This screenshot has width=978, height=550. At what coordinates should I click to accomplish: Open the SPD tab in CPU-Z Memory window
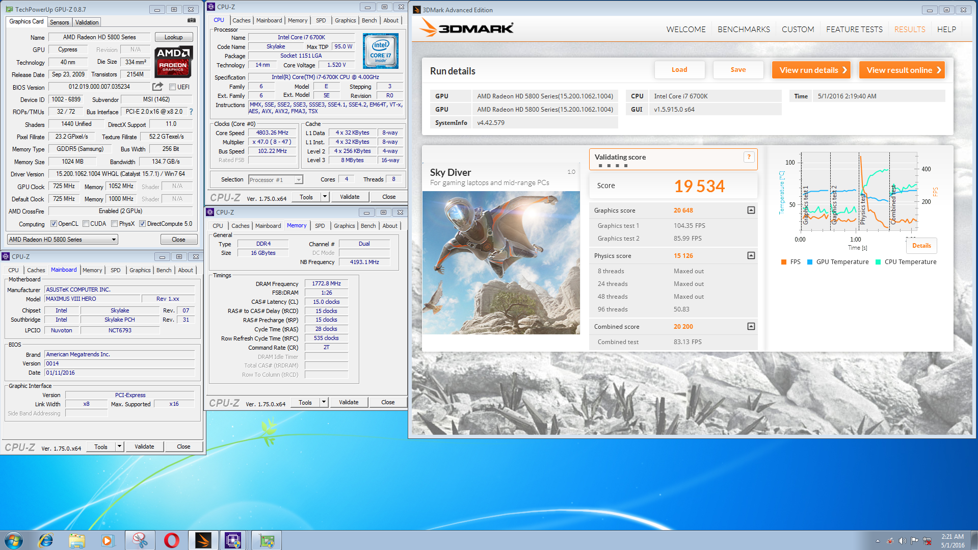click(320, 226)
